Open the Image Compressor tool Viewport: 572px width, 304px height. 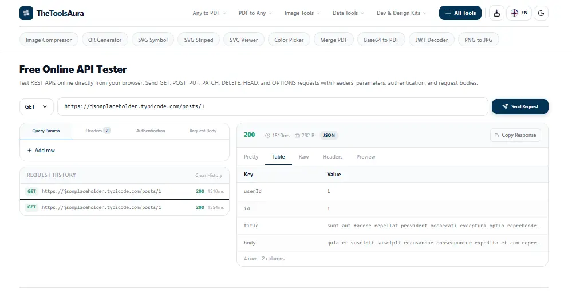49,40
